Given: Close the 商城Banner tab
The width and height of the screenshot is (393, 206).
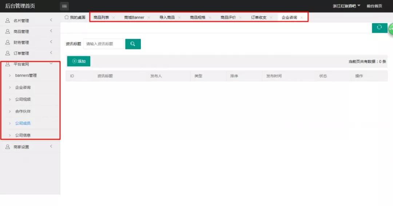Looking at the screenshot, I should [x=149, y=17].
